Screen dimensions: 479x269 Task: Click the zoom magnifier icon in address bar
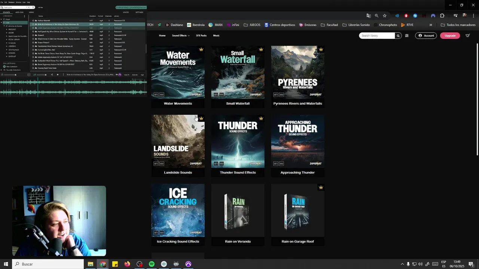click(x=376, y=16)
